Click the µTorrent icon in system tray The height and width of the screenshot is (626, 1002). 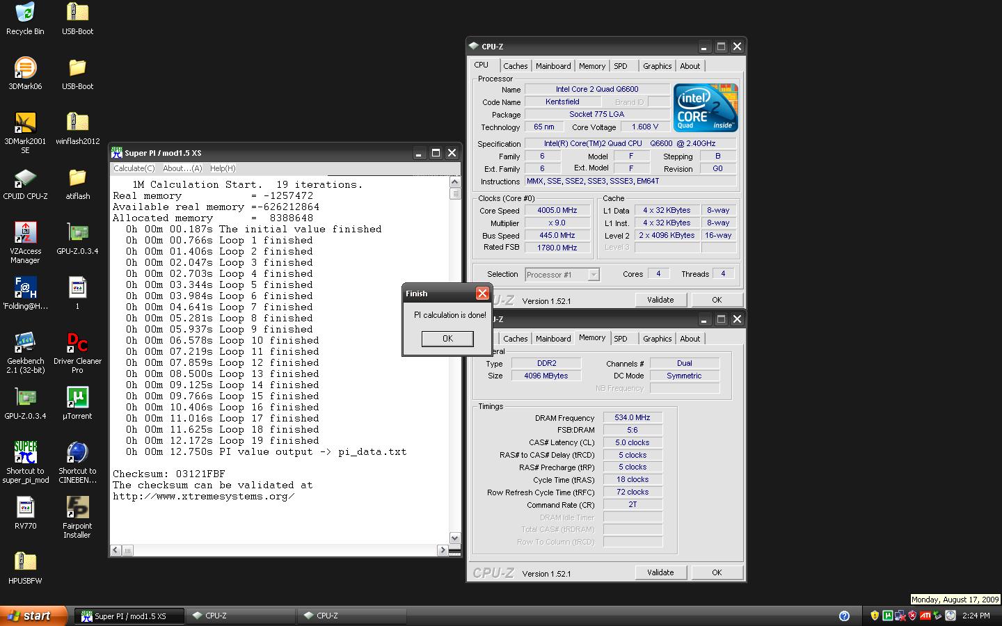point(887,616)
